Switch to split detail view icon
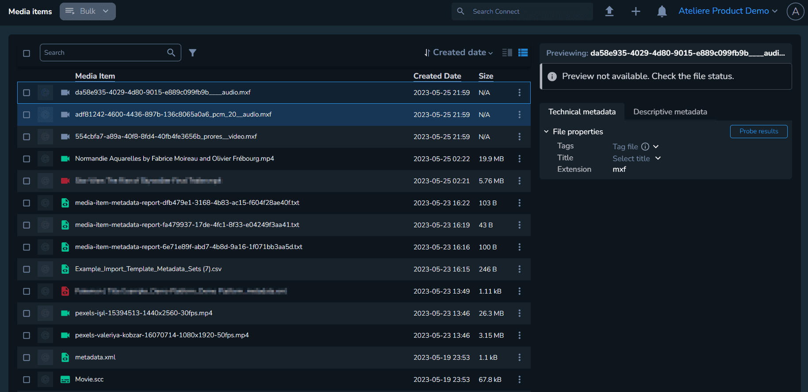The height and width of the screenshot is (392, 808). point(507,53)
